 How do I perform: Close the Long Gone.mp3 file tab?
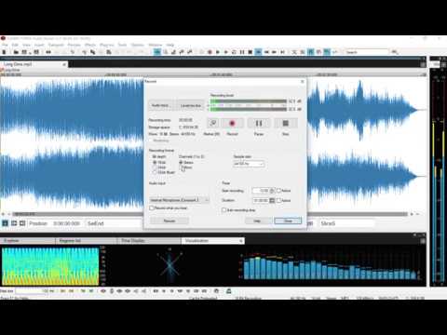coord(64,64)
